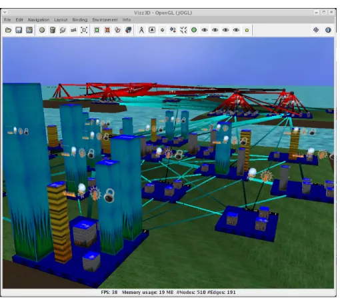Select isolated blue platform with three cubes
The width and height of the screenshot is (340, 298).
(x=247, y=223)
